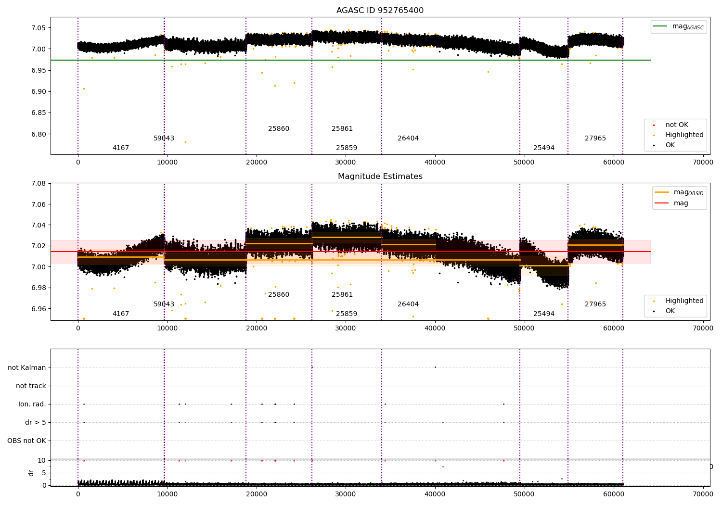Viewport: 722px width, 505px height.
Task: Click the 7.06 y-axis tick of the middle plot
Action: [39, 204]
